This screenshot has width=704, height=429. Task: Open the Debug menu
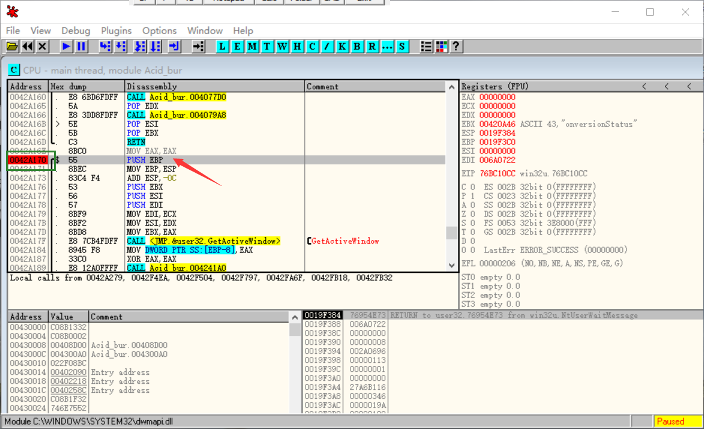tap(76, 31)
